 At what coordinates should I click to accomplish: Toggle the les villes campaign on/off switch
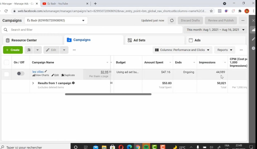[x=21, y=74]
